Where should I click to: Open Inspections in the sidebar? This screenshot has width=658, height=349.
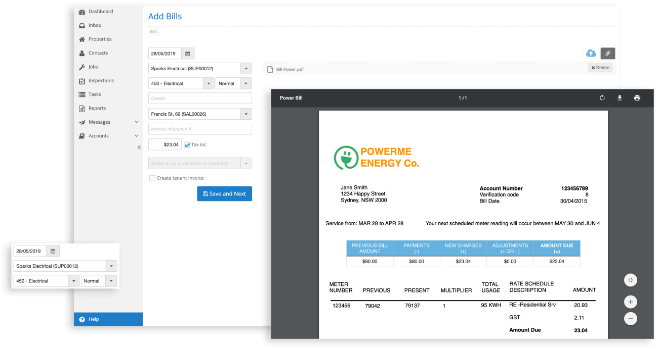tap(101, 81)
